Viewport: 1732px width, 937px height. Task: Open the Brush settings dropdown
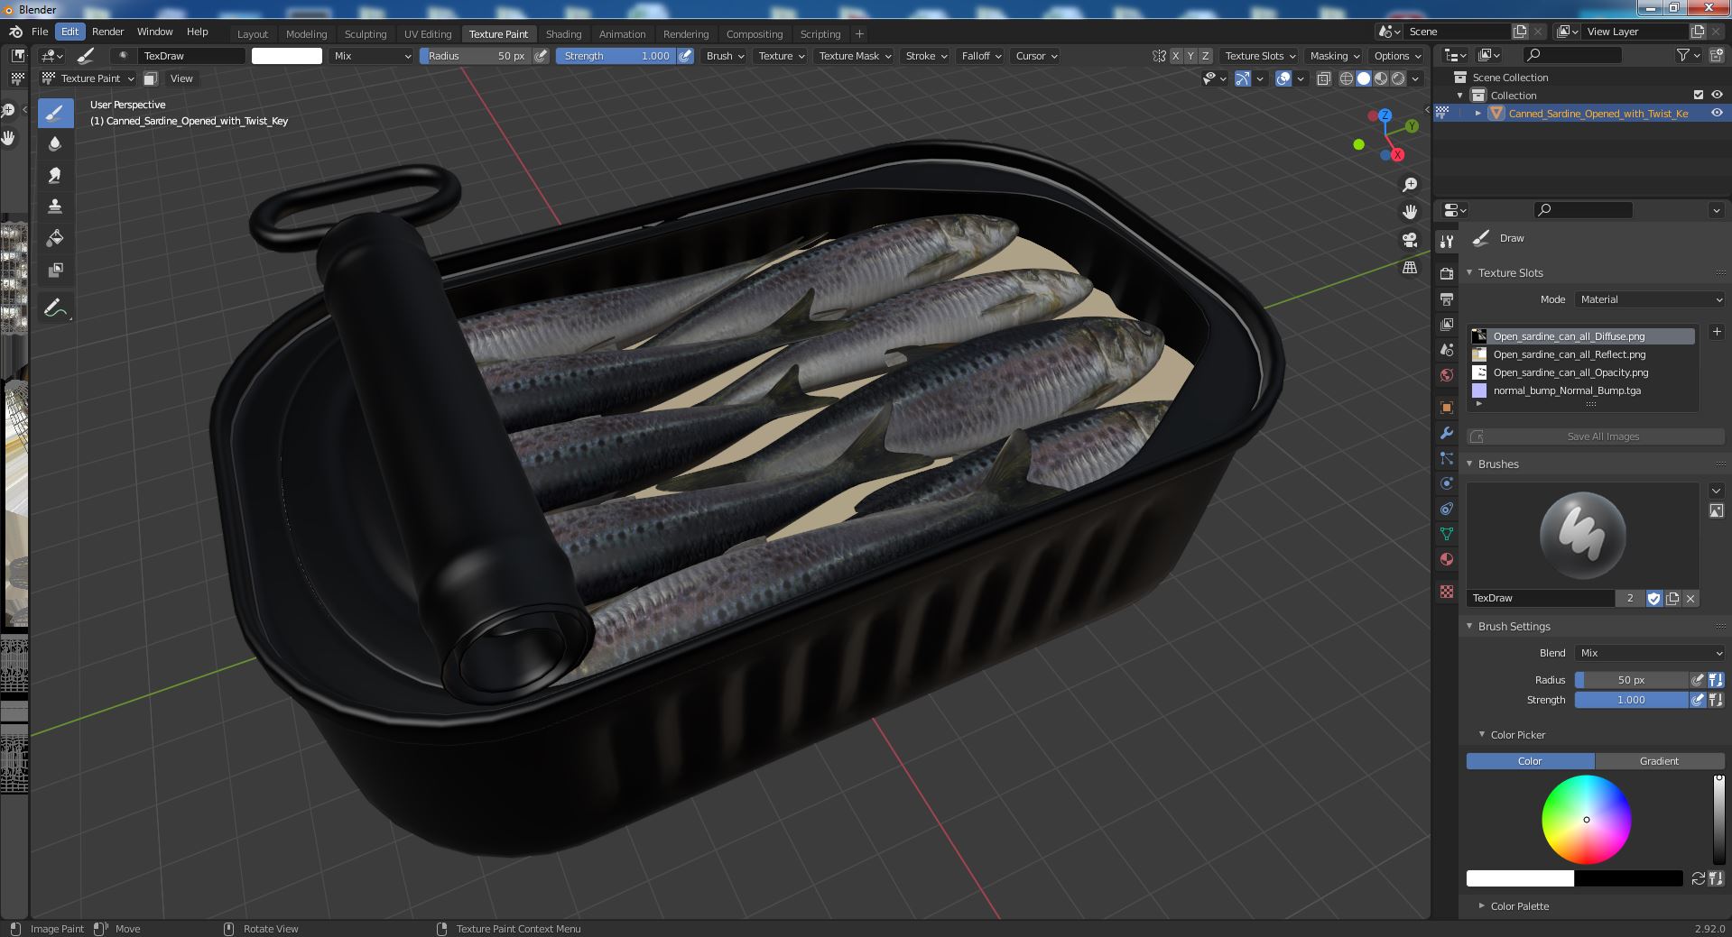pyautogui.click(x=725, y=56)
